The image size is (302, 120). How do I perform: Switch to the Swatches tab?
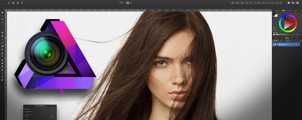[x=289, y=11]
